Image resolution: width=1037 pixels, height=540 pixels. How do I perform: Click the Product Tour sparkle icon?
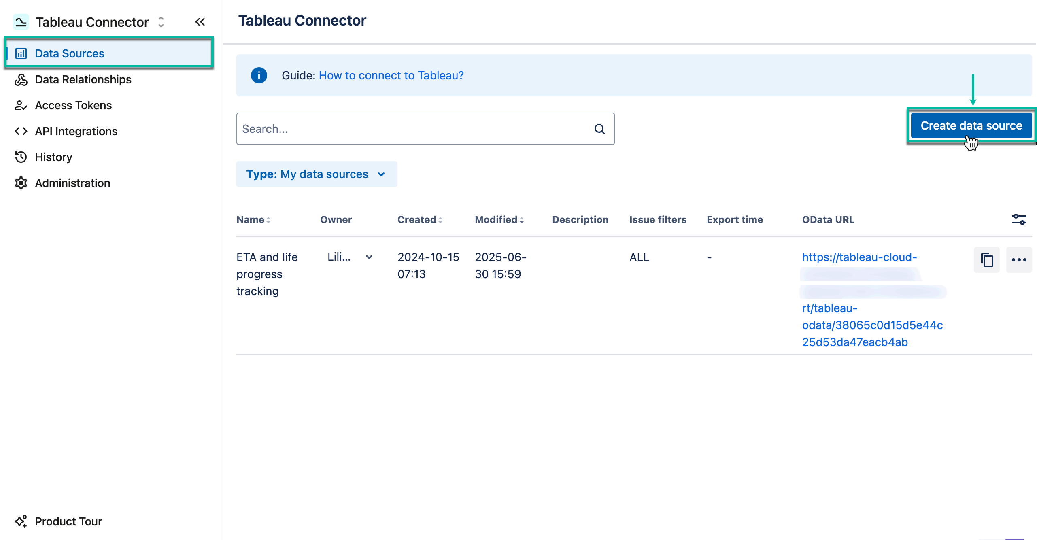(x=21, y=521)
